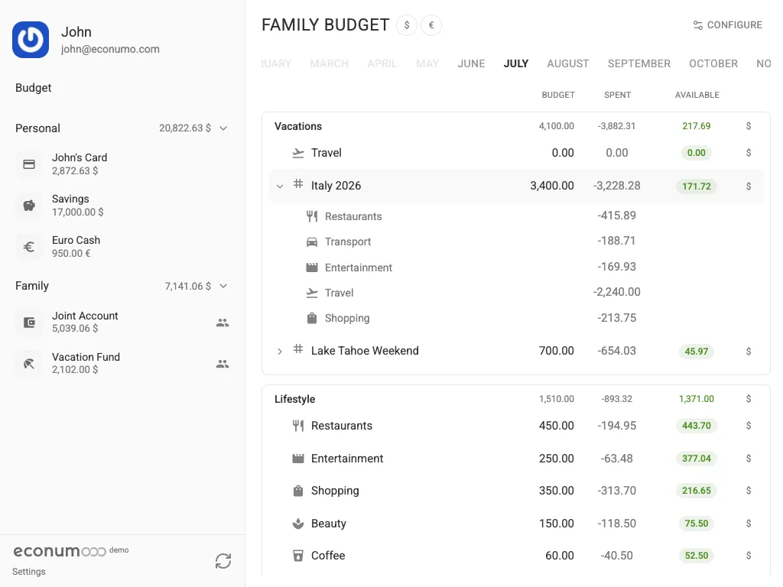The image size is (783, 587).
Task: Click John's Card credit card icon
Action: pyautogui.click(x=29, y=164)
